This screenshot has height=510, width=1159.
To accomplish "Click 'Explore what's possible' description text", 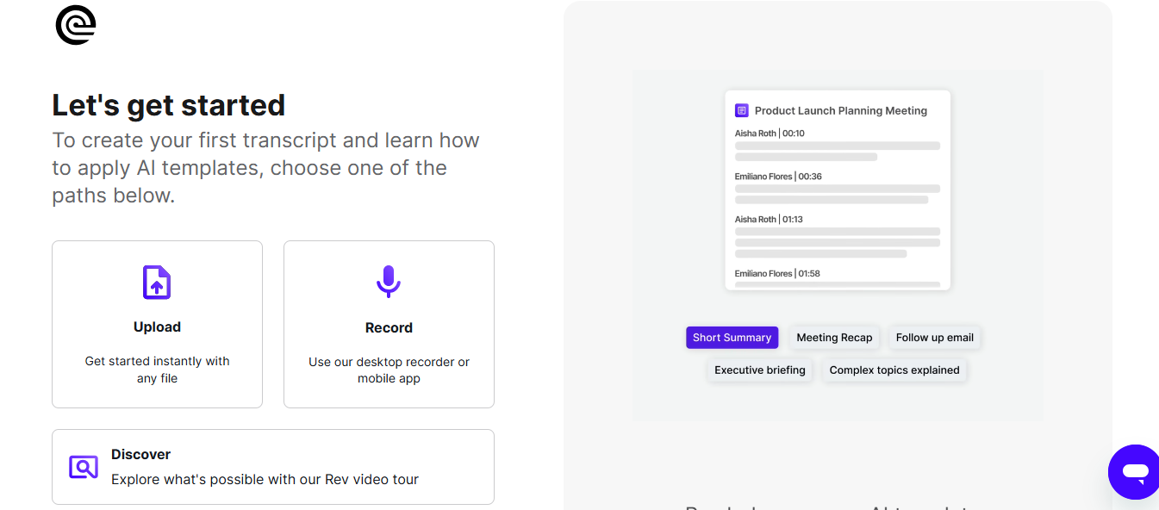I will coord(265,479).
